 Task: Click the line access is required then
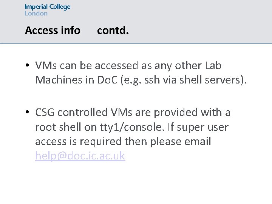click(x=123, y=142)
